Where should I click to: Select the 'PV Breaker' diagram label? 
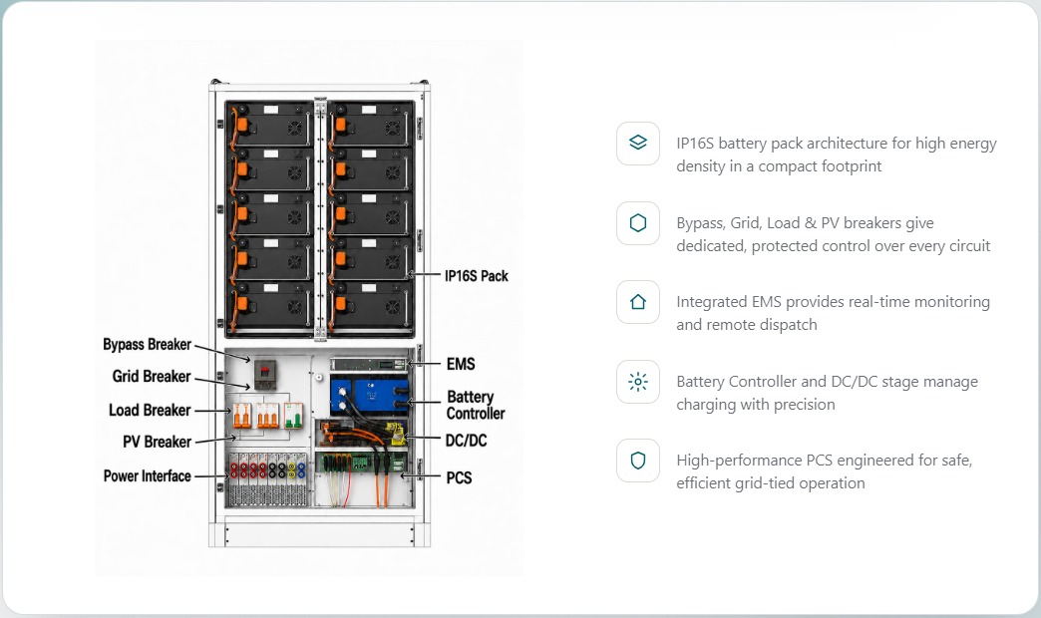(x=157, y=443)
